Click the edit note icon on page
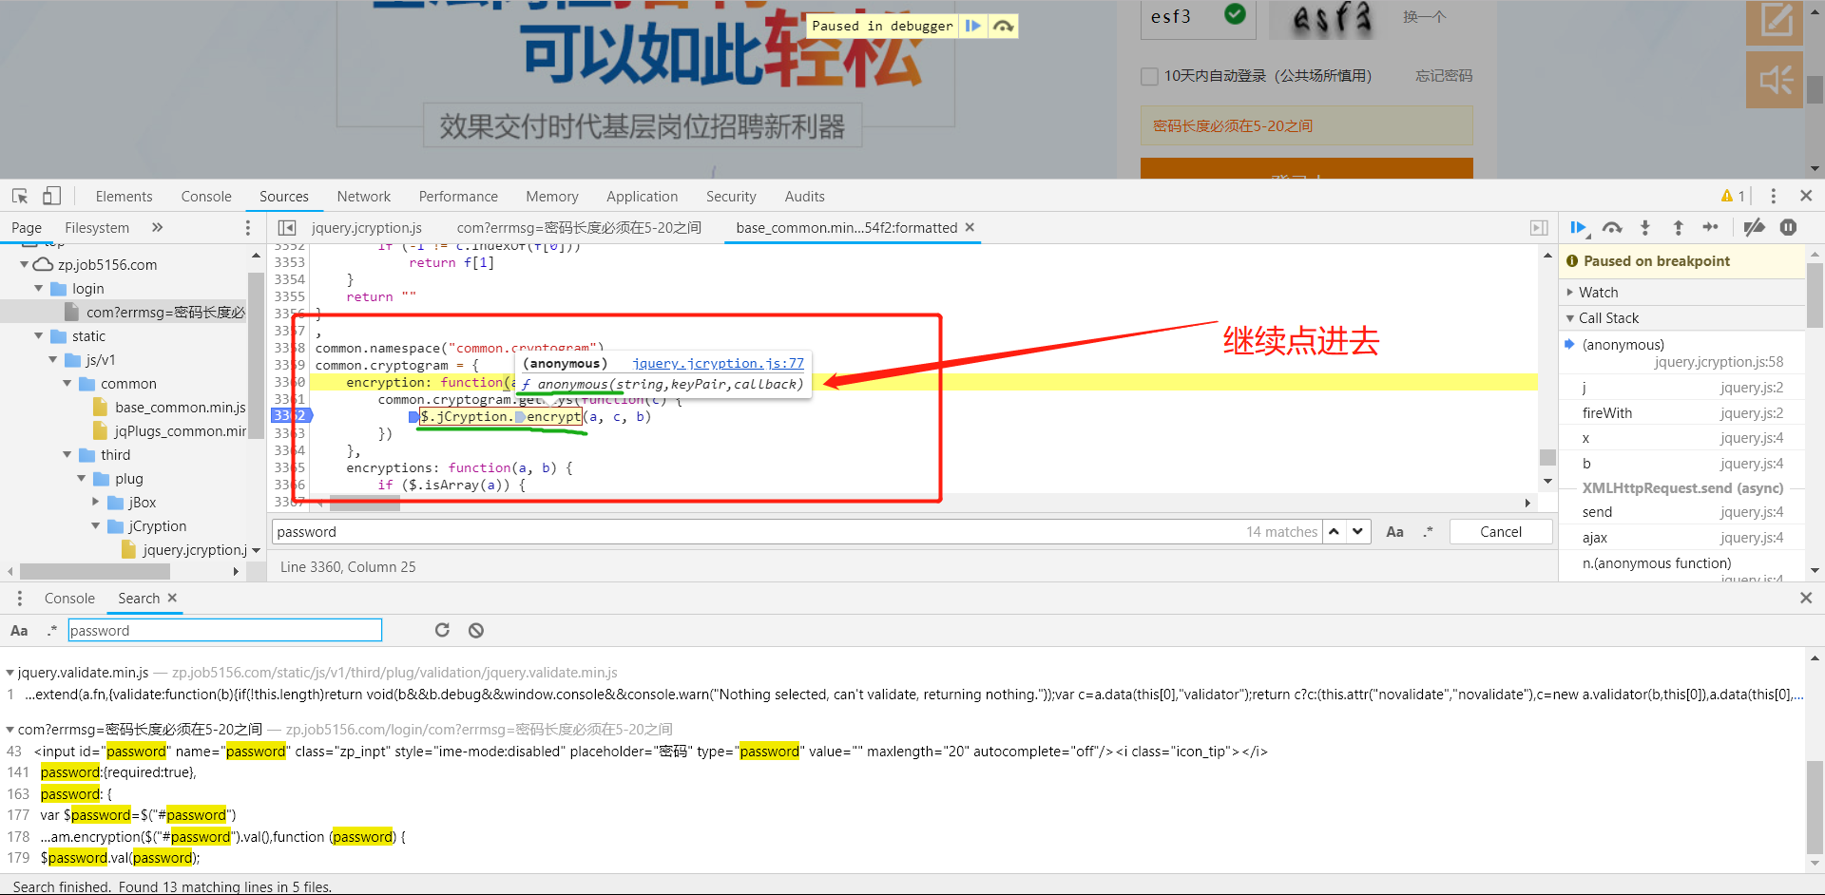This screenshot has height=895, width=1825. (x=1775, y=21)
